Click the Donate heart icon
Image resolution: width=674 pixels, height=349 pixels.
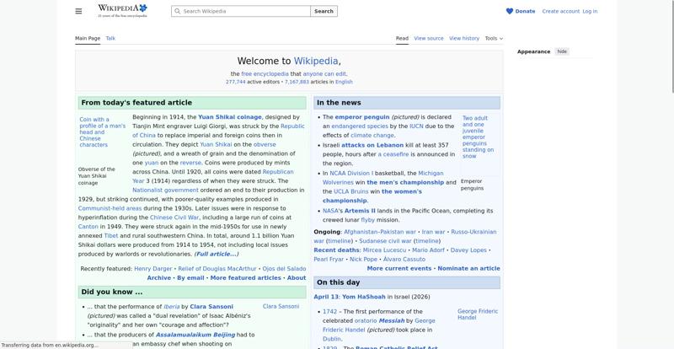click(510, 11)
